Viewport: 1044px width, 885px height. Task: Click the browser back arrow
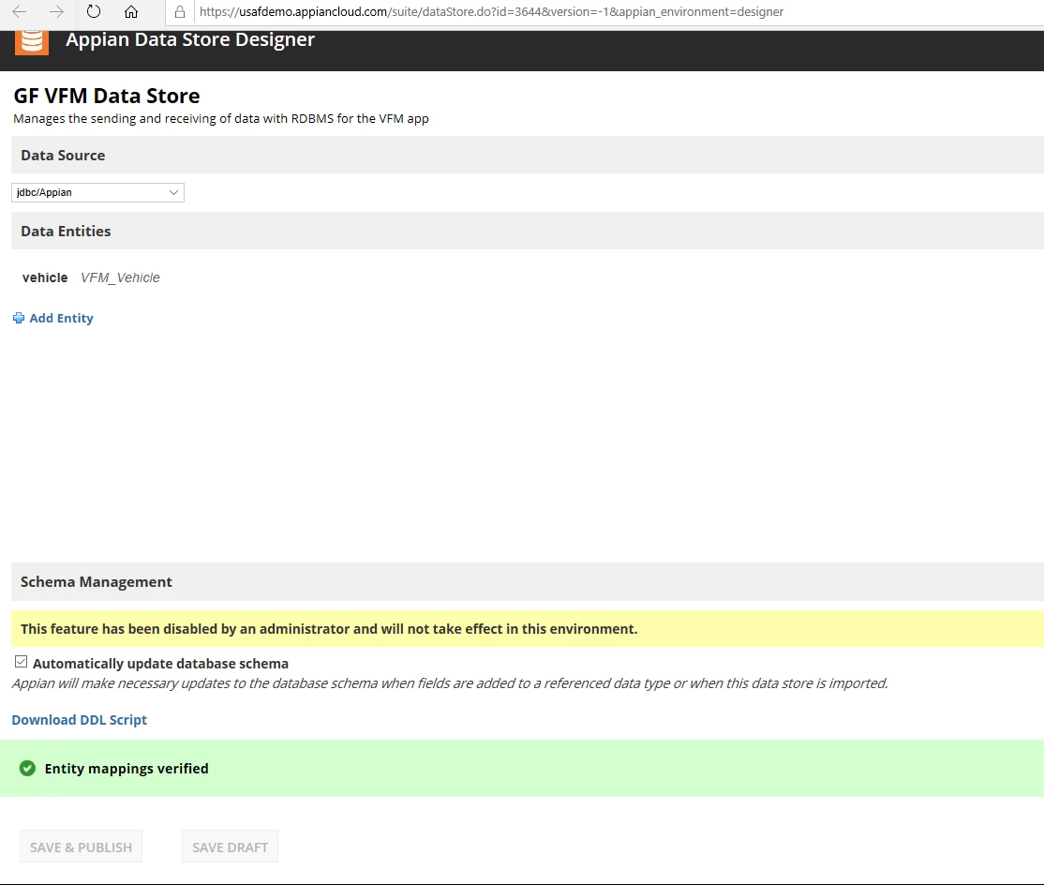coord(20,11)
